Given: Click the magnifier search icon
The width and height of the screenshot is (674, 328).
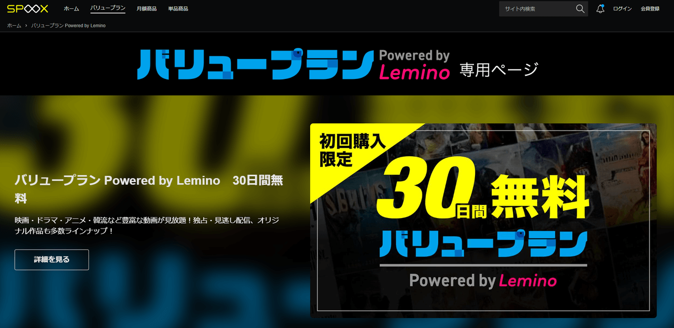Looking at the screenshot, I should point(580,8).
